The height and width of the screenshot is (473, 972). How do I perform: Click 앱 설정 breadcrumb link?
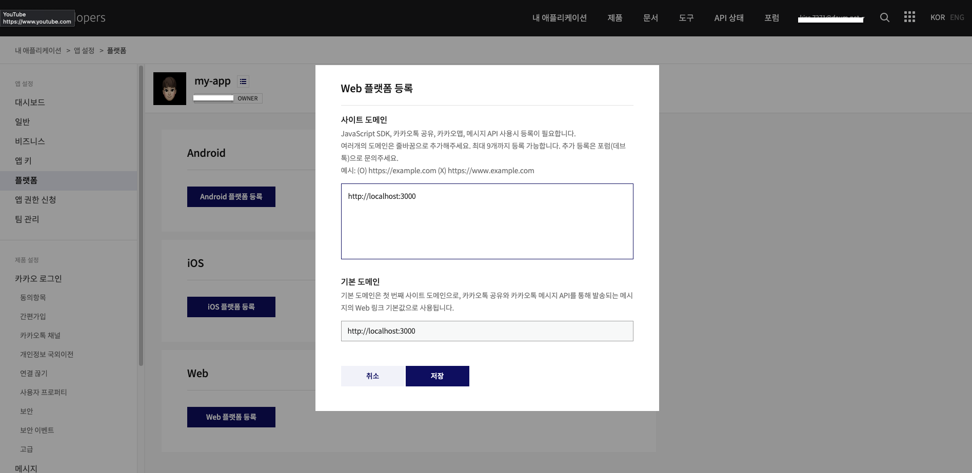[84, 51]
